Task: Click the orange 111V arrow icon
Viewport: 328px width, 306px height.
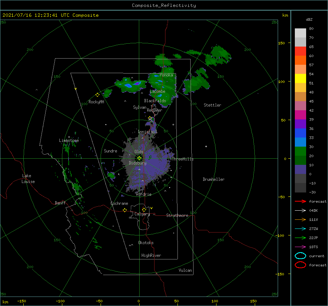Action: 300,219
